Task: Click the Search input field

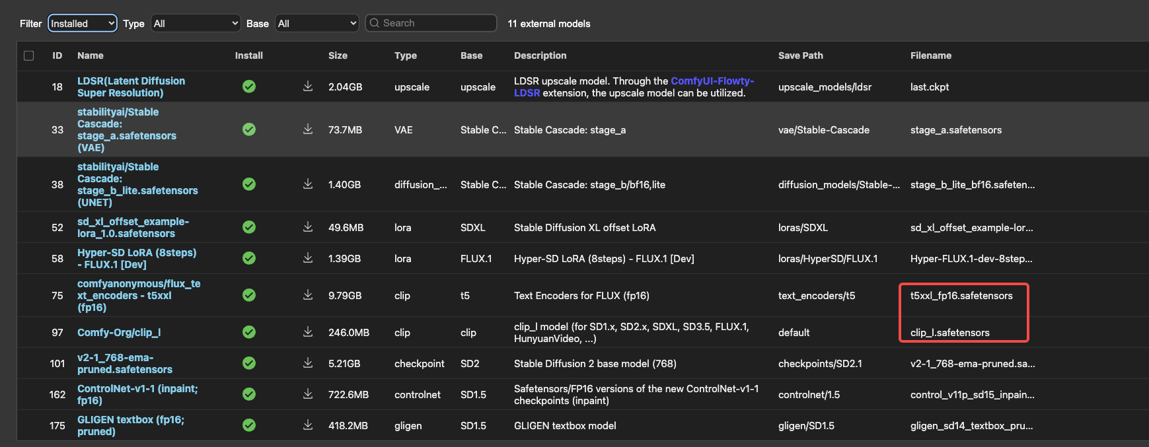Action: click(x=436, y=23)
